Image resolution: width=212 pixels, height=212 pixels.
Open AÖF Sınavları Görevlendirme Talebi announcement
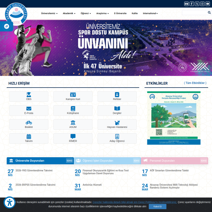(169, 171)
